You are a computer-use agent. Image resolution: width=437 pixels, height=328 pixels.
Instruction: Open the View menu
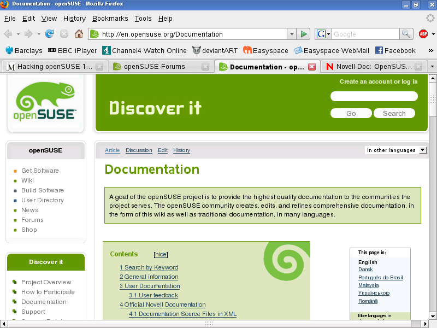(49, 19)
